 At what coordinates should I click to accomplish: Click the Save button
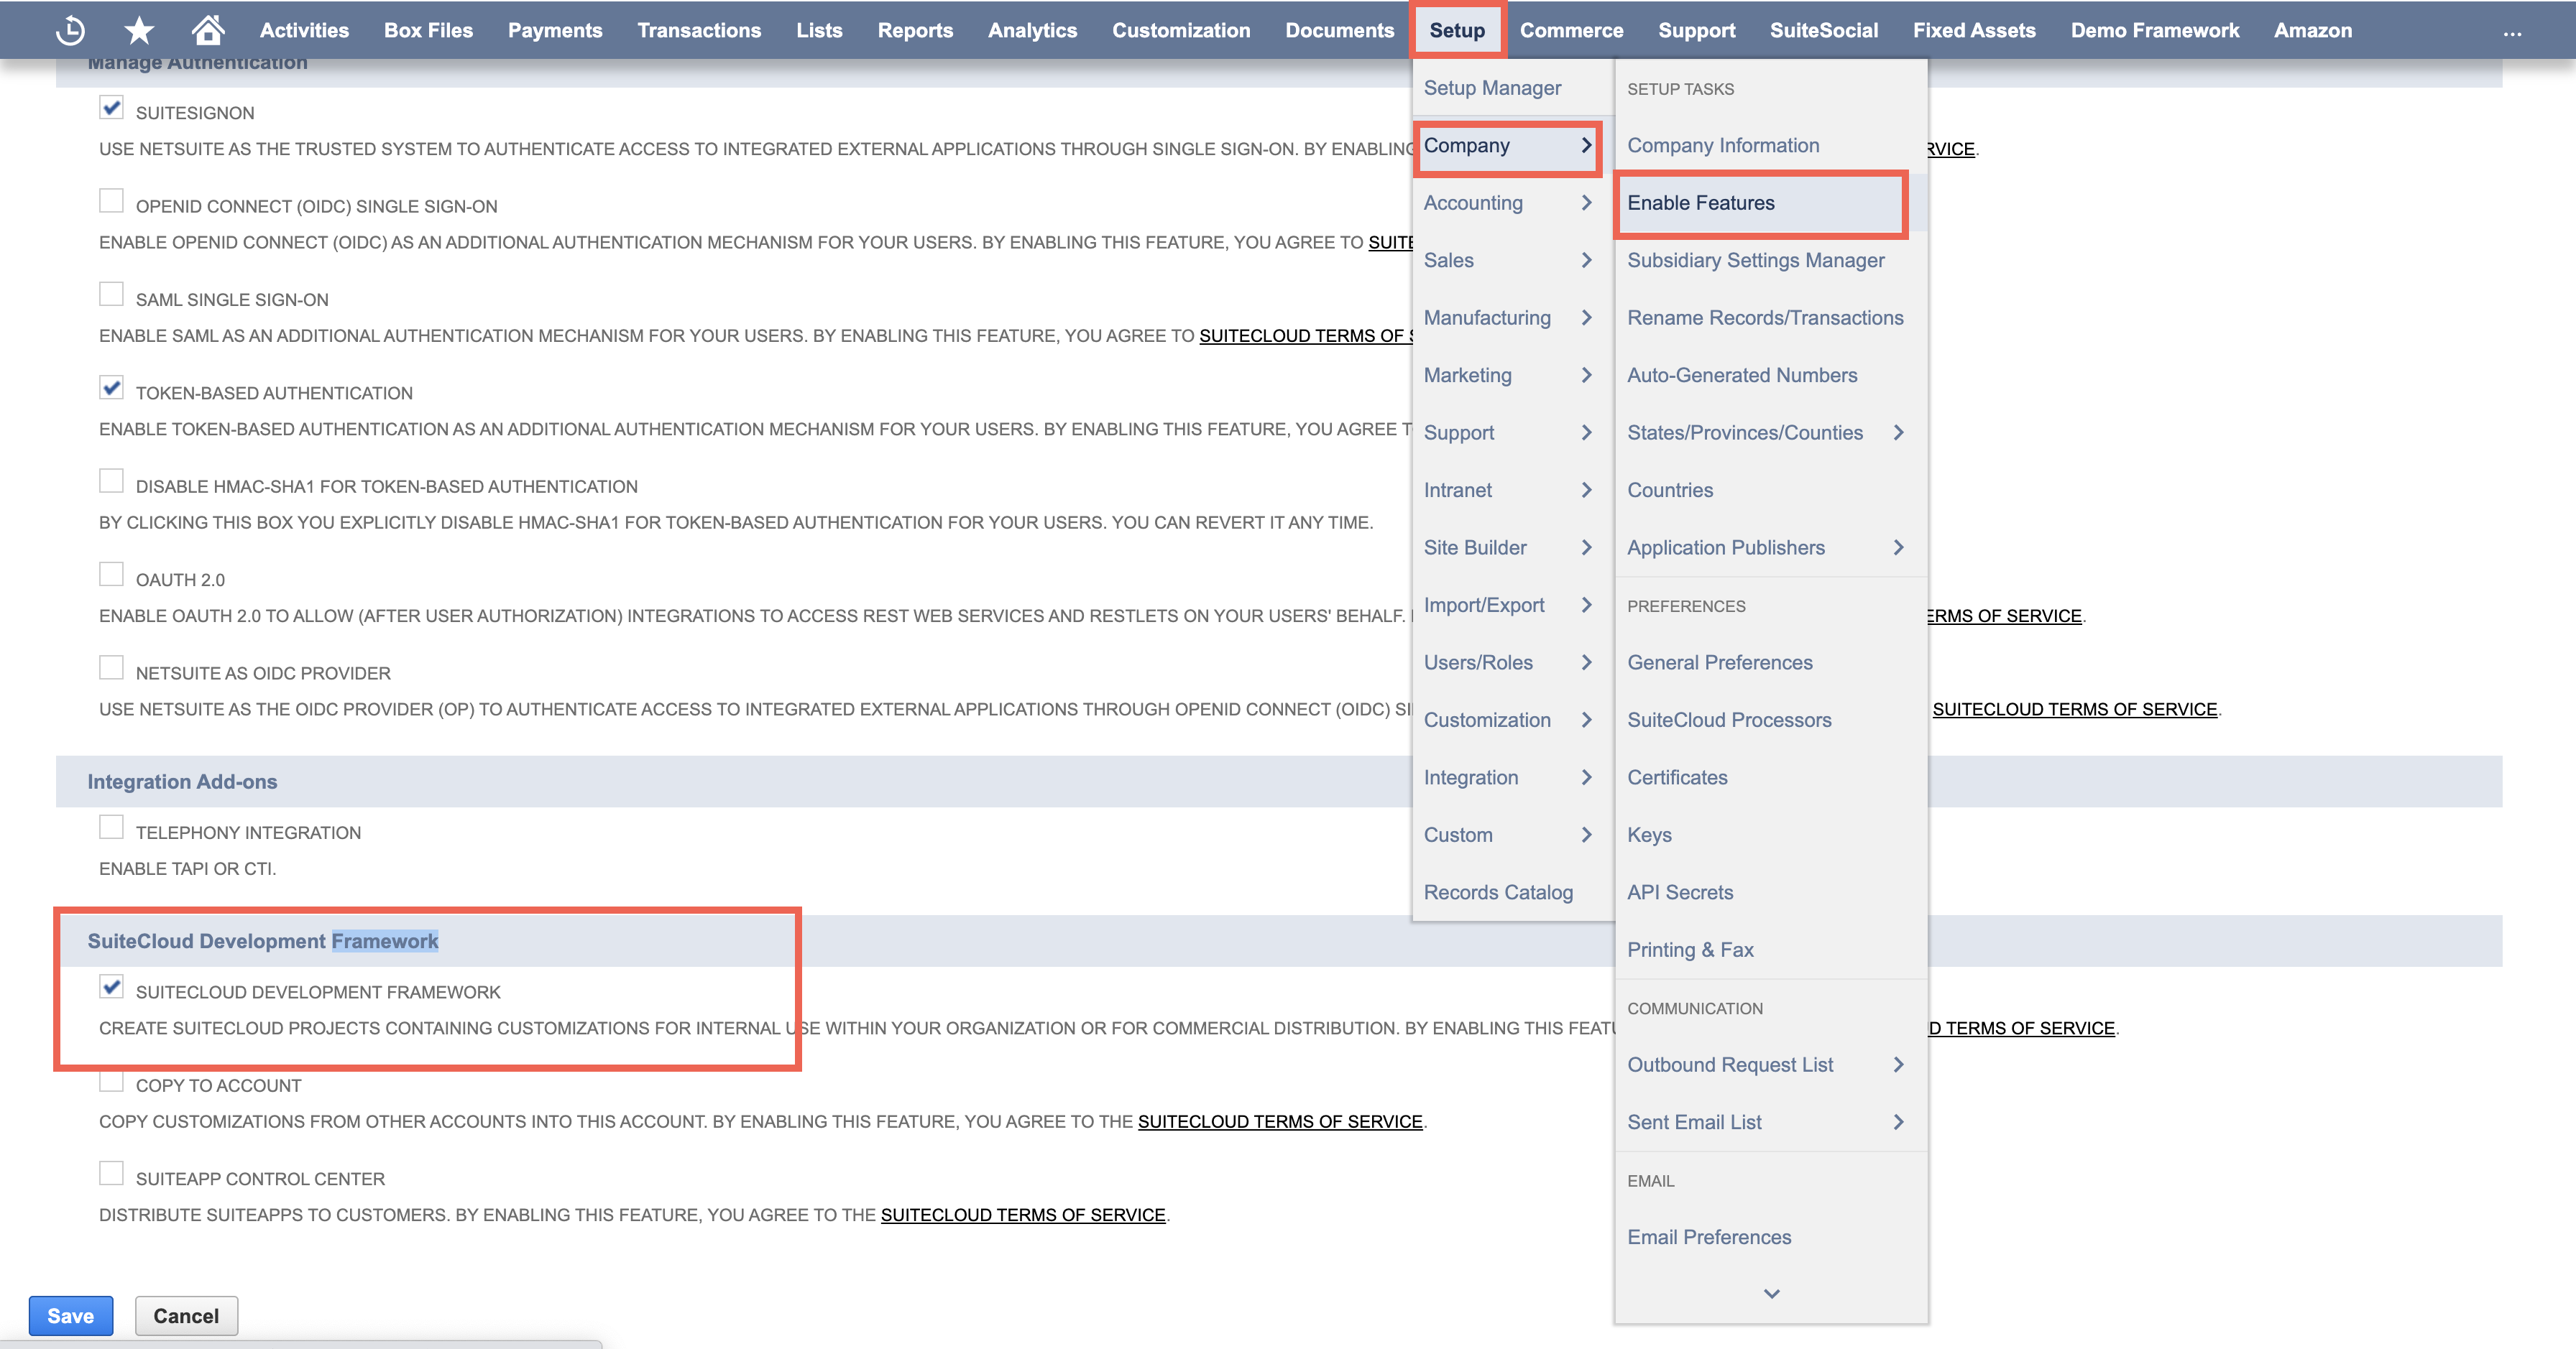pyautogui.click(x=71, y=1316)
